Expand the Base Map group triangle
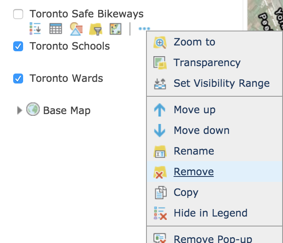 point(19,110)
